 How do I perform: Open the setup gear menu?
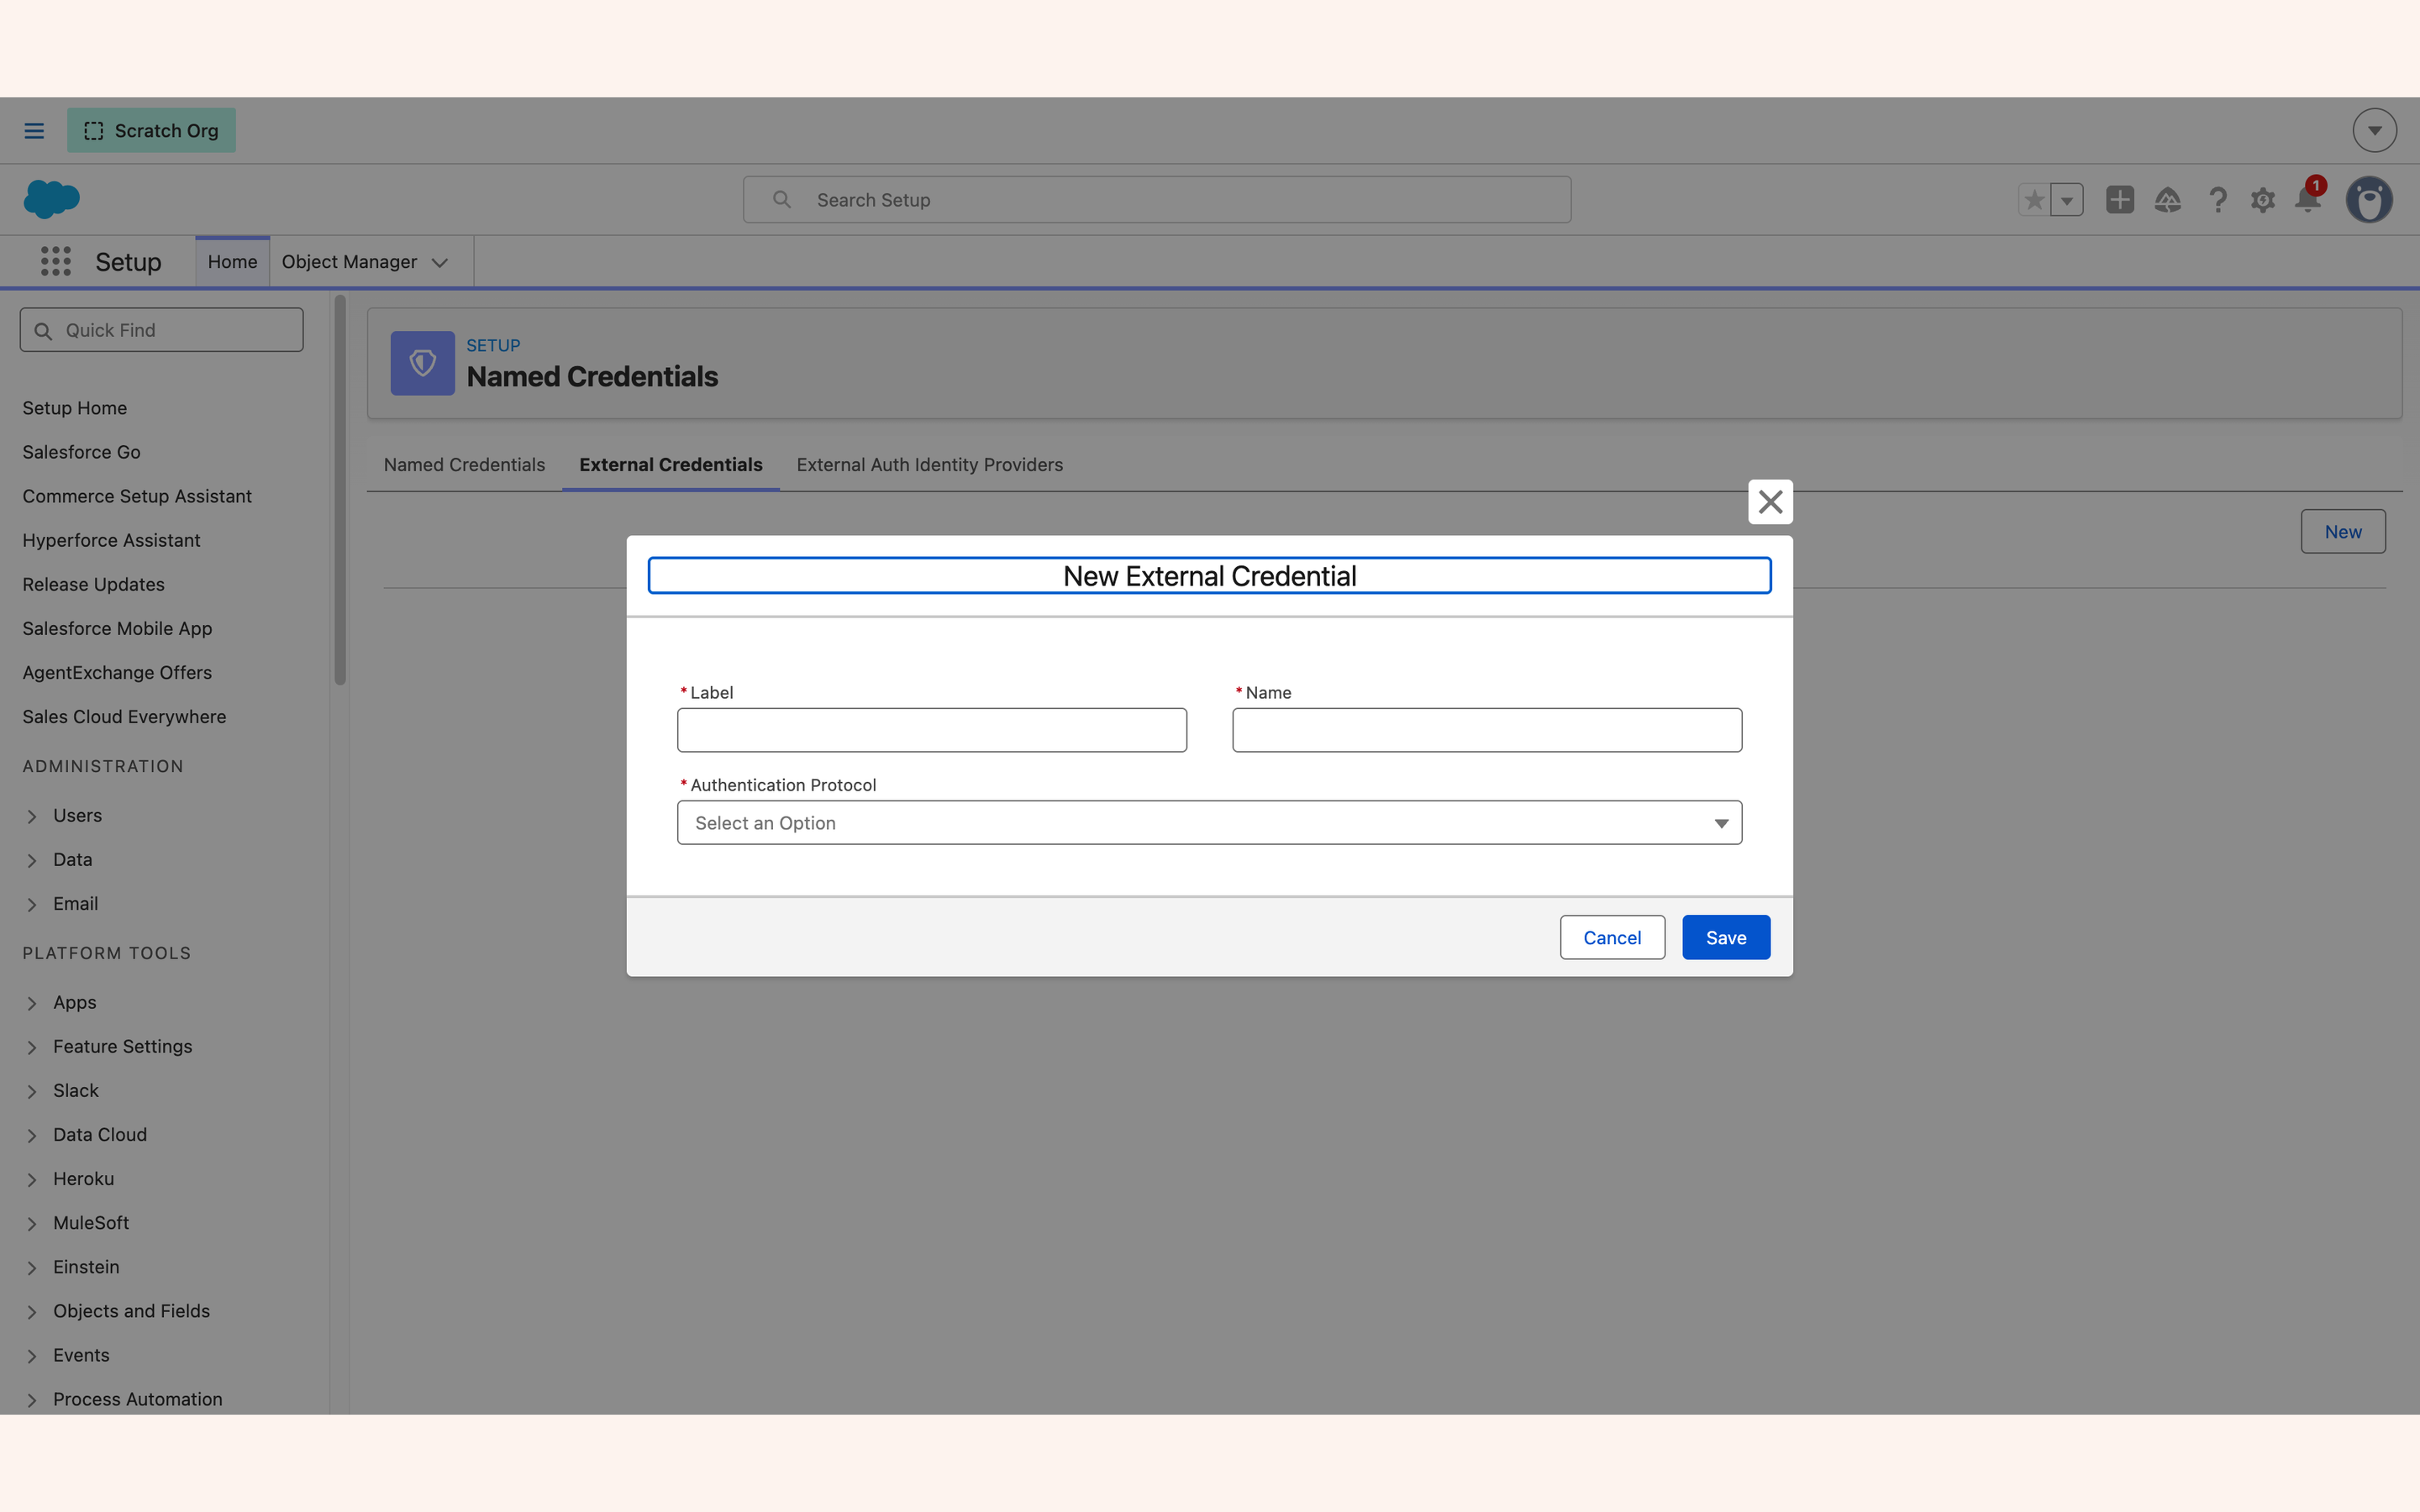(x=2262, y=200)
